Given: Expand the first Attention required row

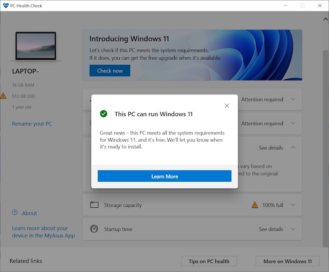Looking at the screenshot, I should point(293,99).
